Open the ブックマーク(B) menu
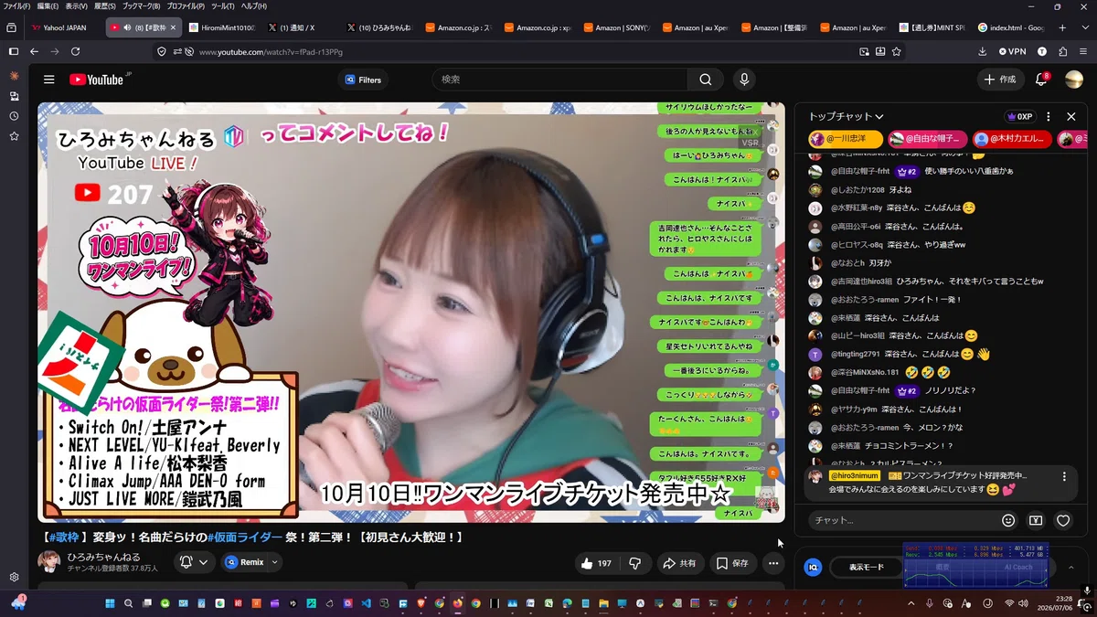This screenshot has width=1097, height=617. pyautogui.click(x=142, y=6)
